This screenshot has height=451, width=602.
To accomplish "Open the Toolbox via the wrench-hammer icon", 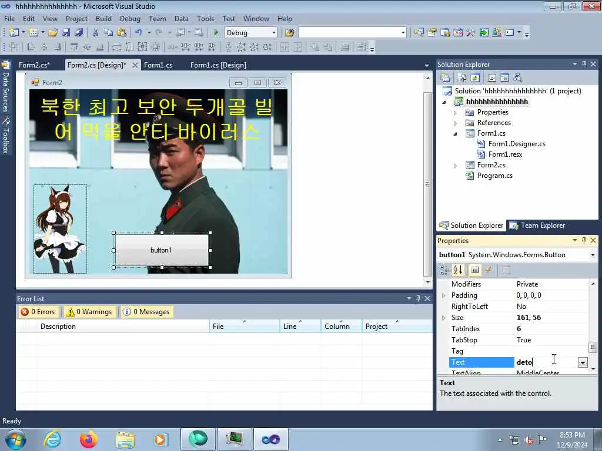I will (x=471, y=33).
